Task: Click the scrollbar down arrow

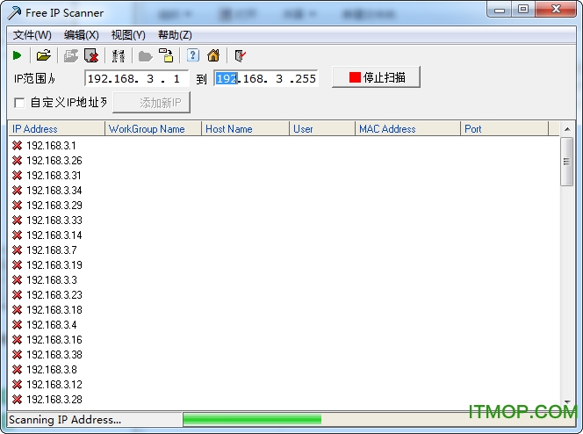Action: 567,402
